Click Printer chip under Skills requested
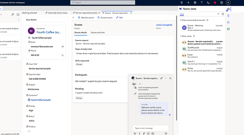Viewport: 244px width, 135px height. point(79,64)
